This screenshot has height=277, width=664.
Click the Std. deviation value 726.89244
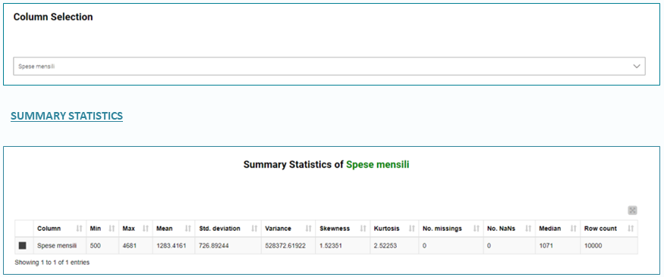pos(214,245)
